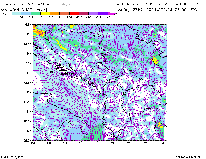This screenshot has height=159, width=206.
Task: Click the '2021-09-23-09:39' timestamp
Action: coord(188,157)
